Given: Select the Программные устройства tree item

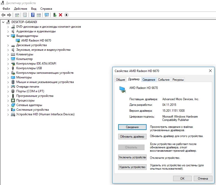Looking at the screenshot, I should point(35,96).
